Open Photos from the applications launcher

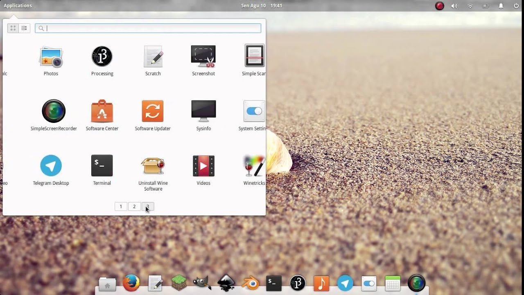click(x=51, y=61)
